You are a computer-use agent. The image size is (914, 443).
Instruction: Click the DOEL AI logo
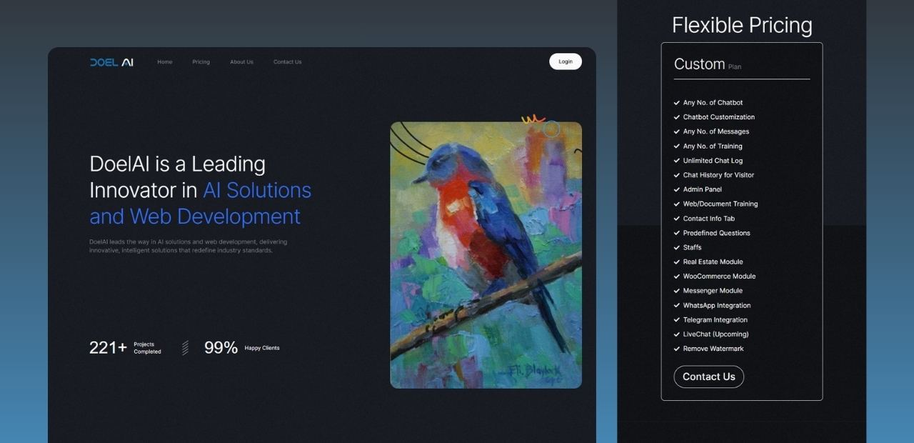[111, 62]
